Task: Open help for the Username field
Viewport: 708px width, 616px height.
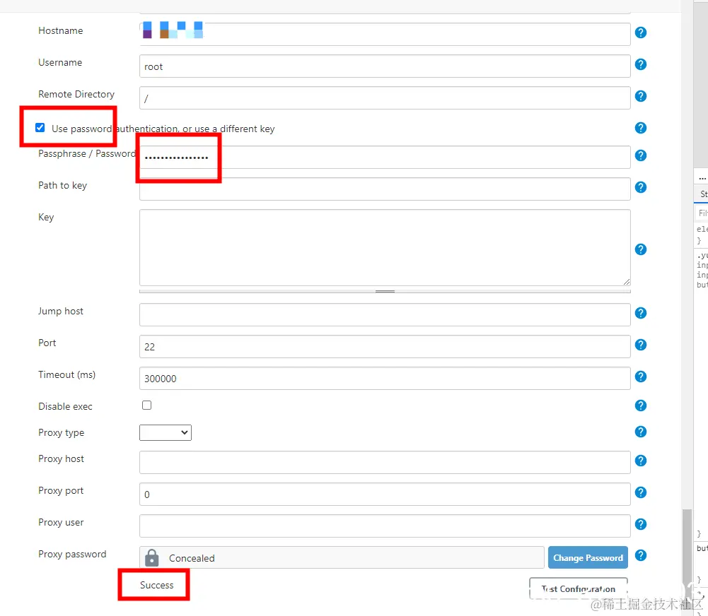Action: click(640, 64)
